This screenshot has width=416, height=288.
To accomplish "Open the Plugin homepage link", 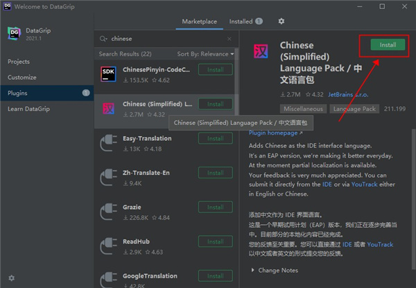I will 275,133.
